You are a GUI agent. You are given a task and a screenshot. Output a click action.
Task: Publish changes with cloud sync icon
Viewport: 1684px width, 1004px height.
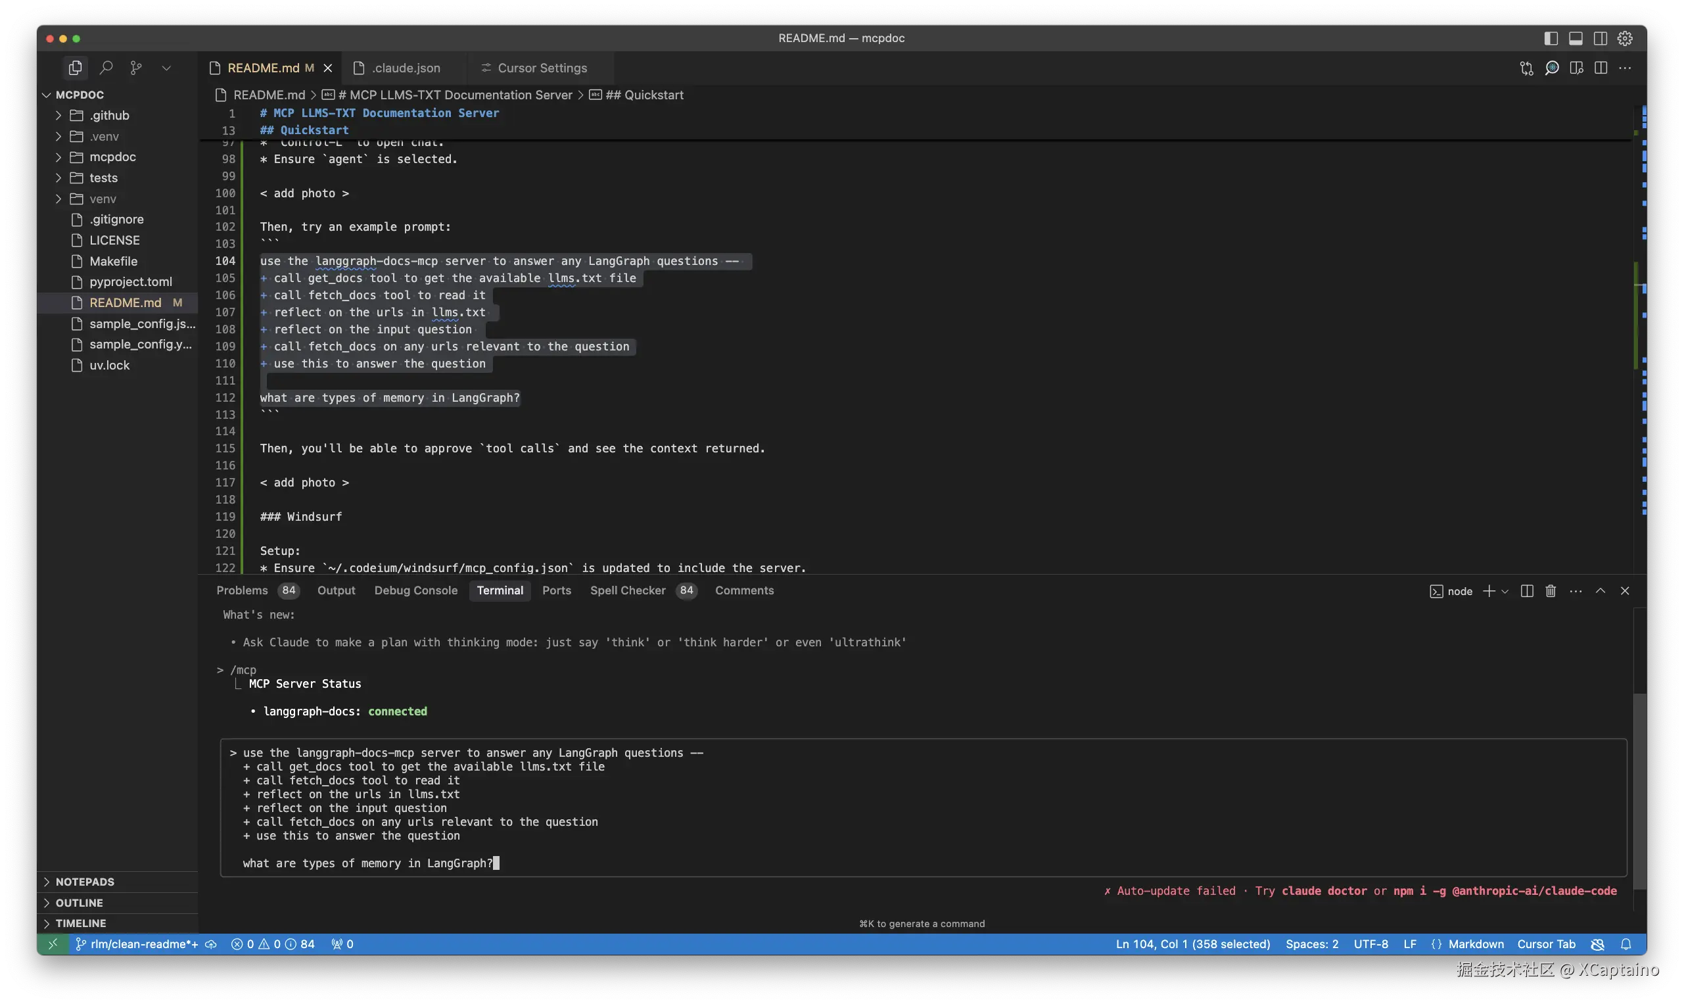[211, 944]
